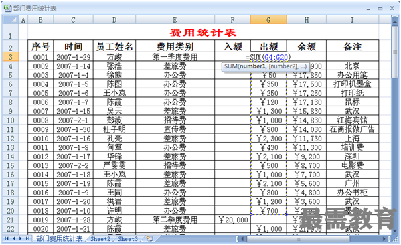Go to next sheet using navigation arrow
This screenshot has width=401, height=245.
coord(20,238)
